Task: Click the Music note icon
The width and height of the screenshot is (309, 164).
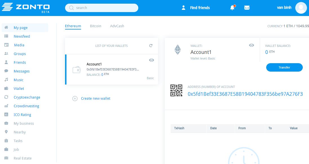Action: tap(6, 79)
